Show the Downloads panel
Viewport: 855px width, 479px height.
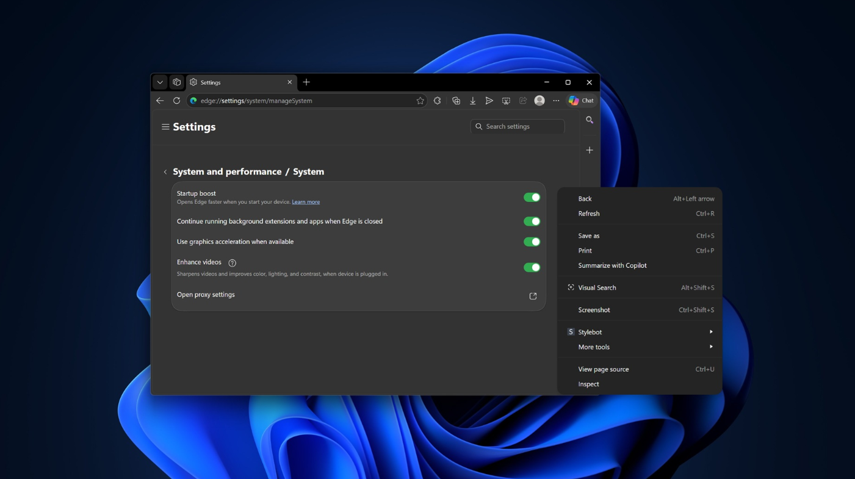pos(473,101)
